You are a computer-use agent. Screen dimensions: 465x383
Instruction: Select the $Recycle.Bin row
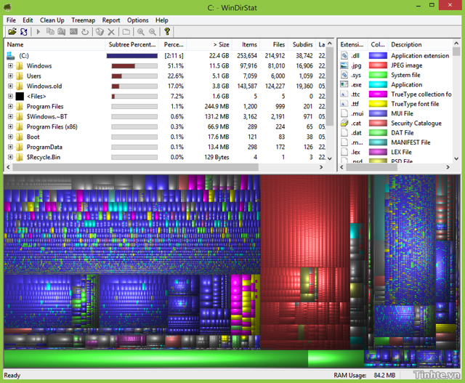[x=166, y=157]
